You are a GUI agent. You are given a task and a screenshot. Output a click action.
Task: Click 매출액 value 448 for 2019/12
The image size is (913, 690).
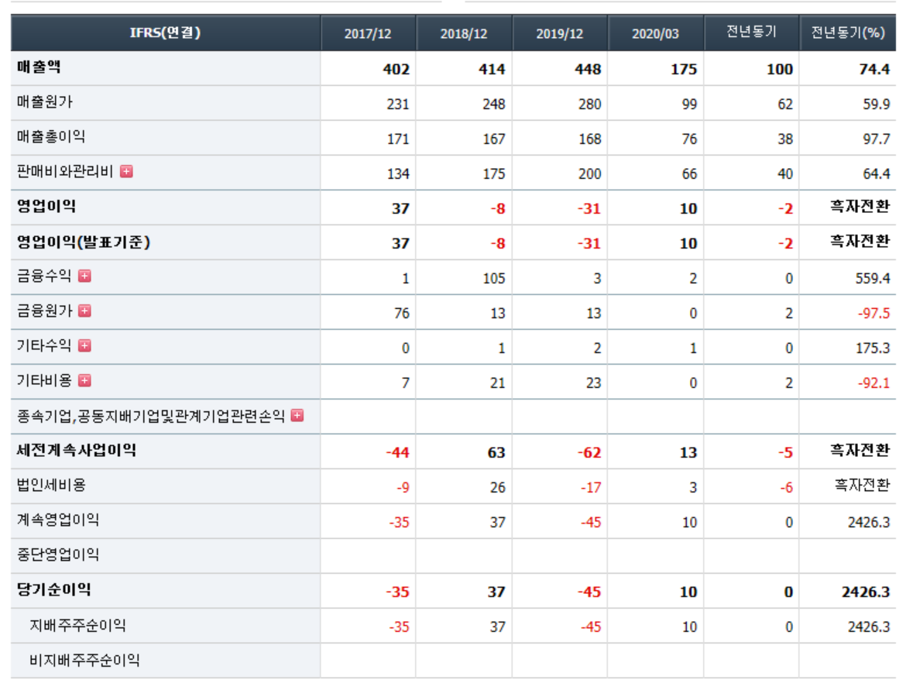588,69
